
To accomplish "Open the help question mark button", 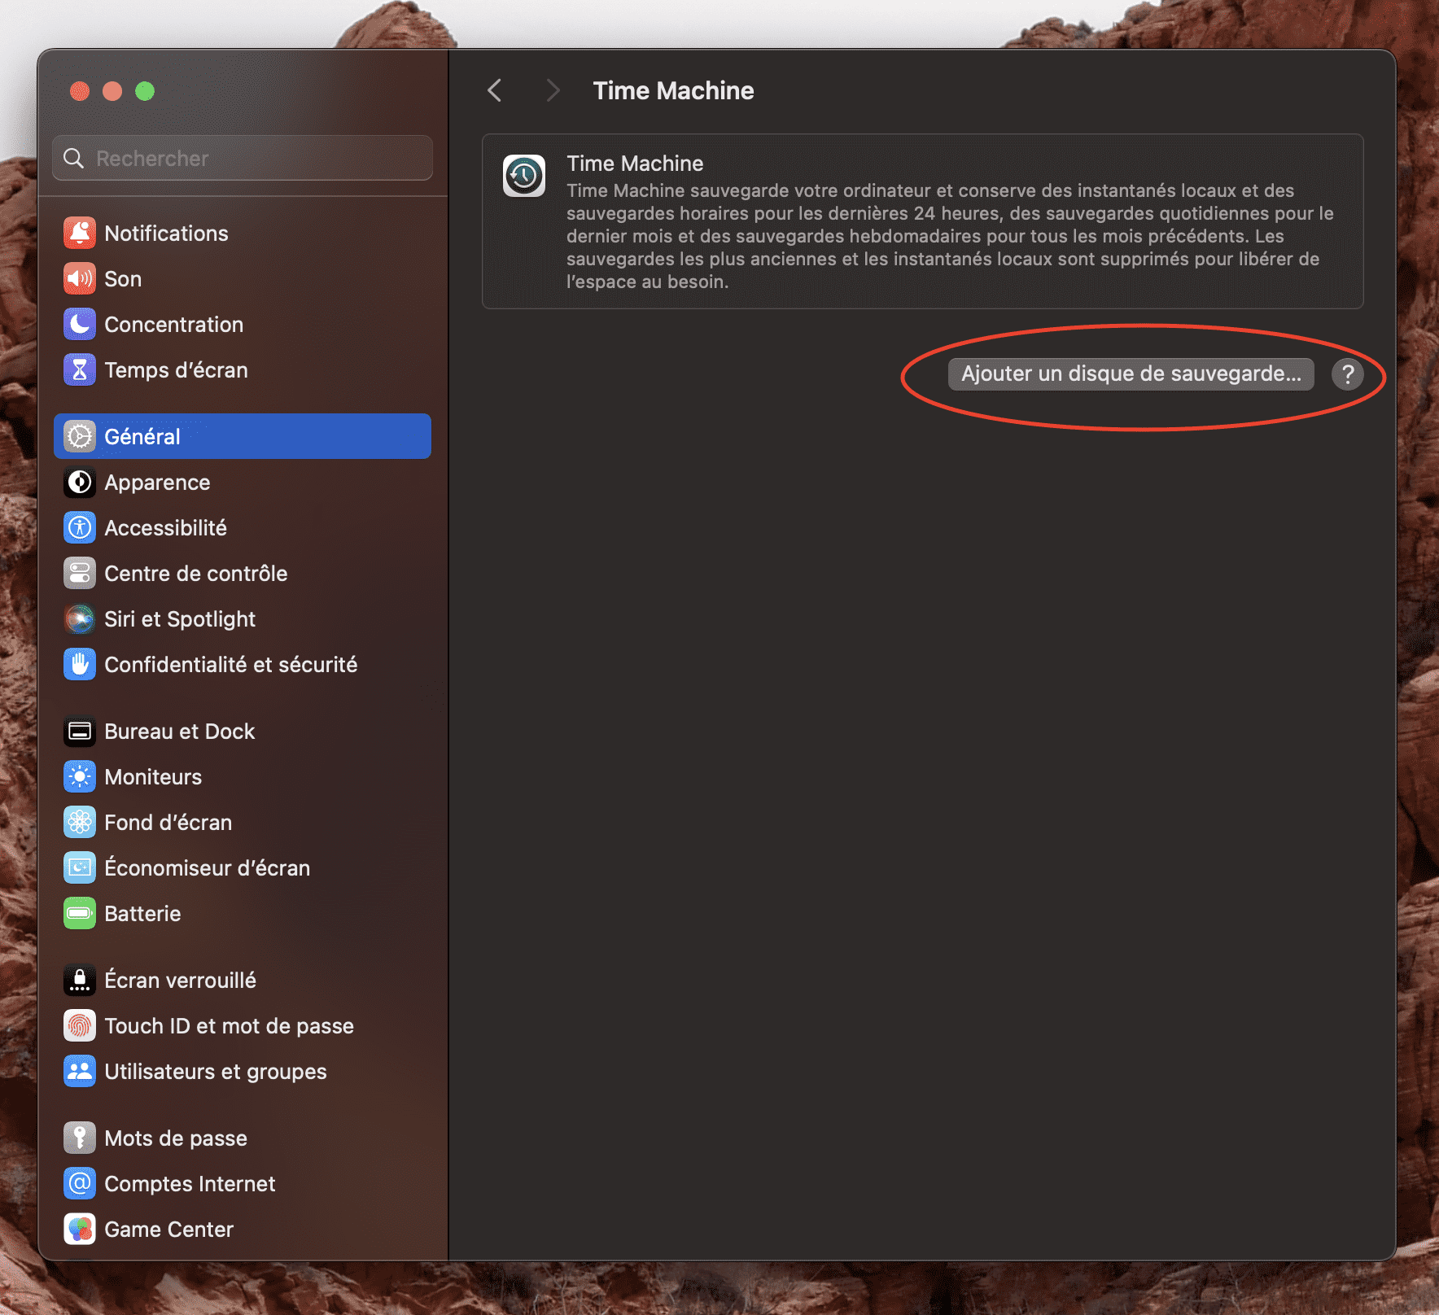I will [1348, 374].
